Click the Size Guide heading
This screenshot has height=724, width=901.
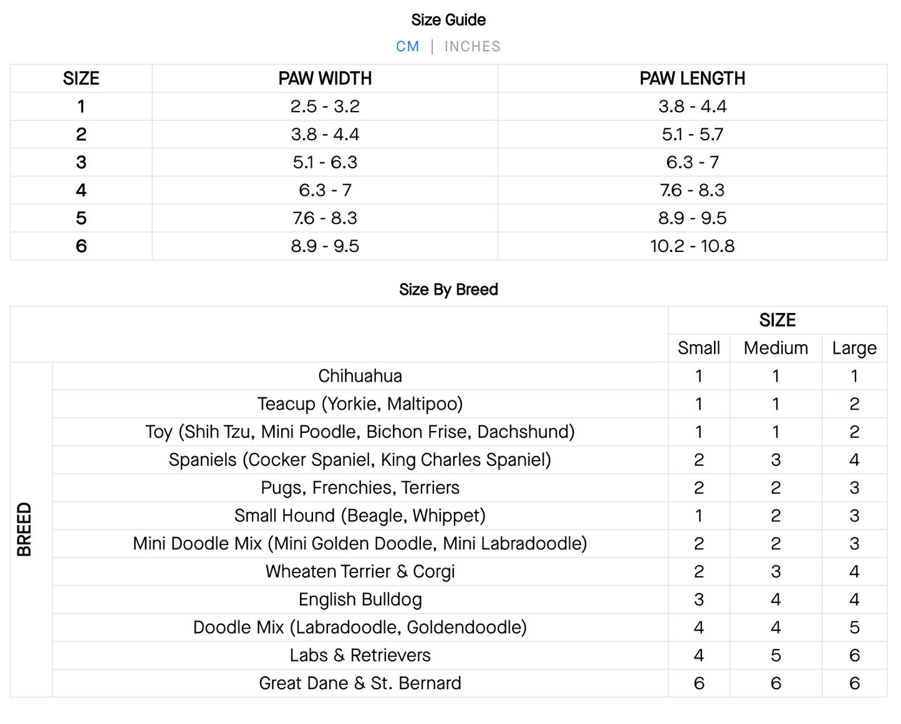pos(448,20)
